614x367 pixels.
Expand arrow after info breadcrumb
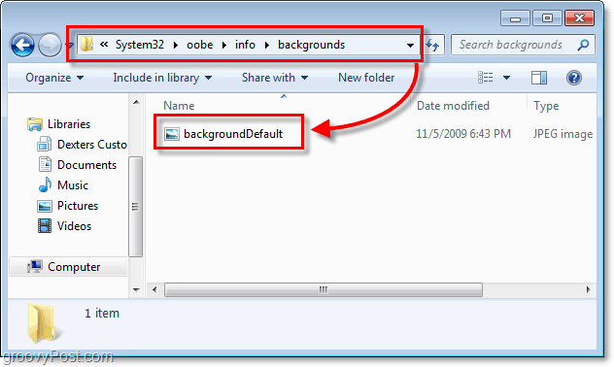(267, 45)
